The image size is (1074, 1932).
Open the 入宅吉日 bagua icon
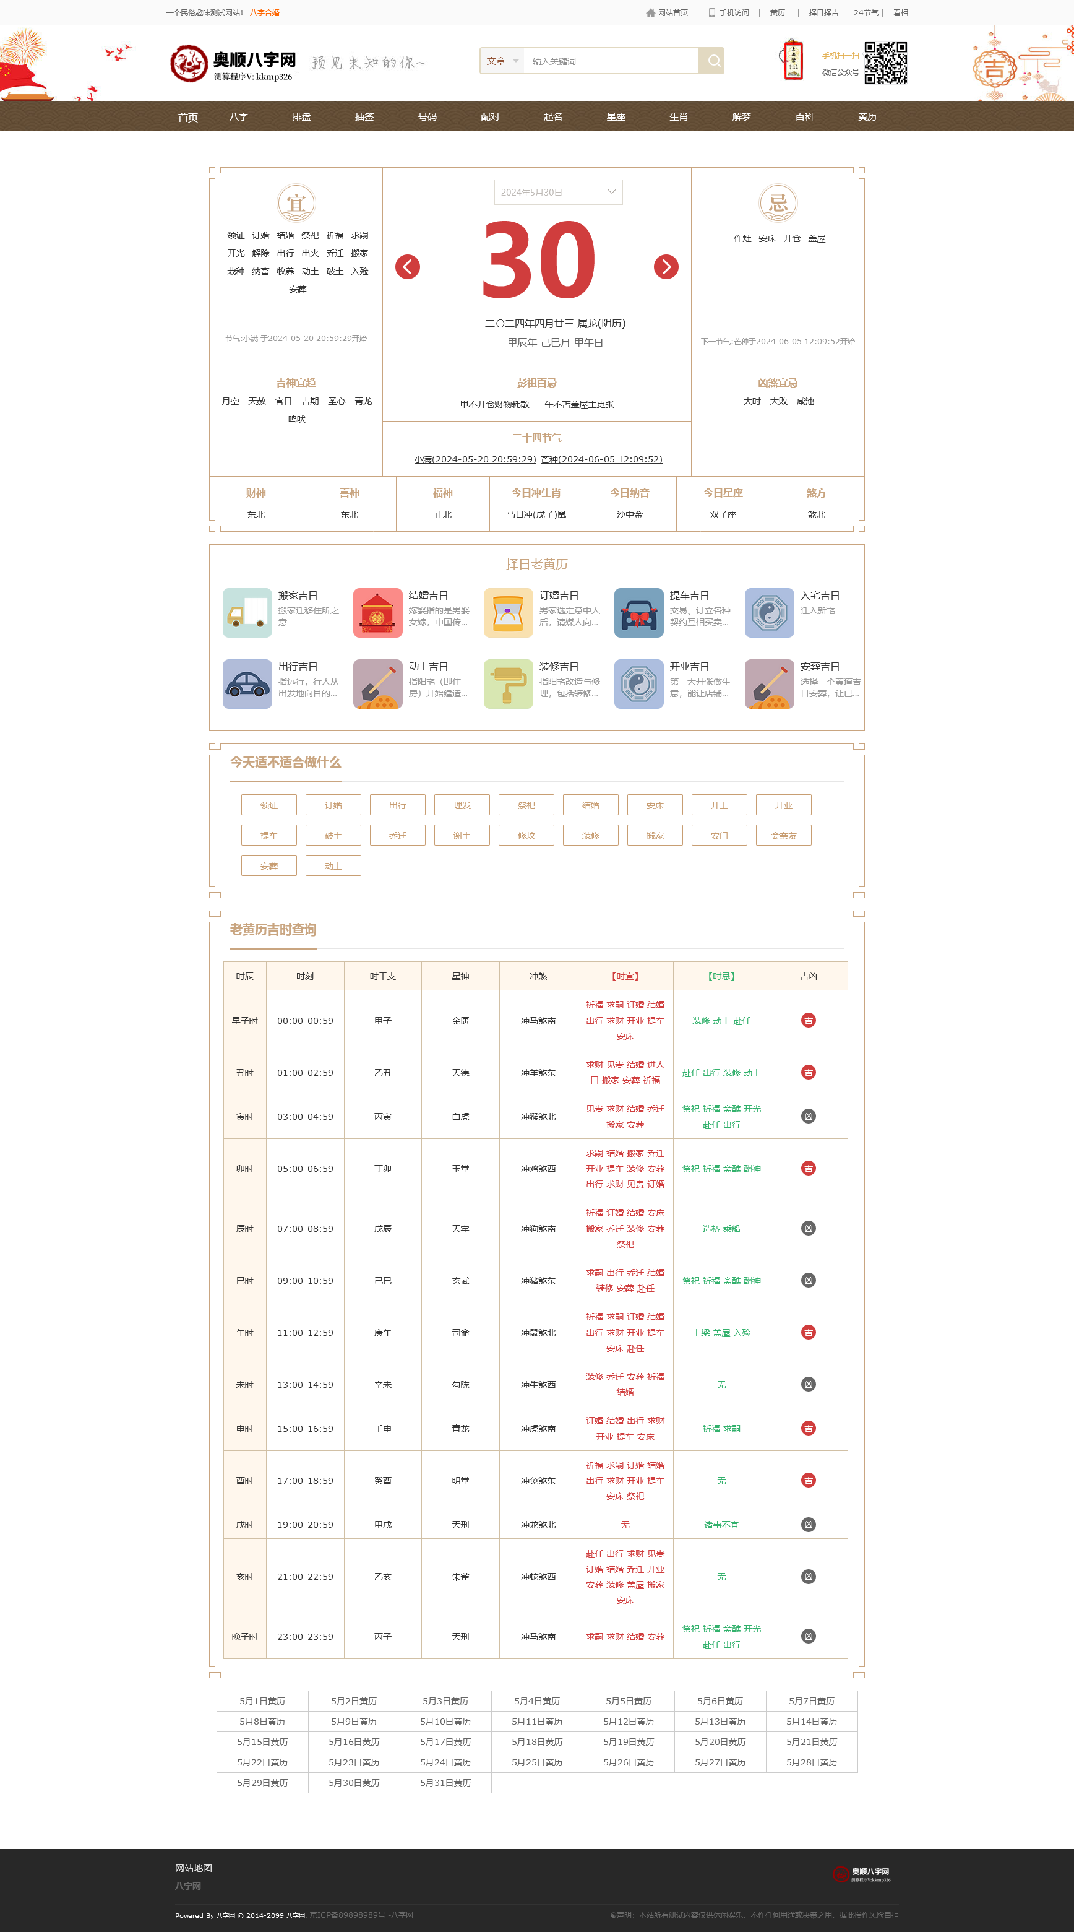pos(769,612)
